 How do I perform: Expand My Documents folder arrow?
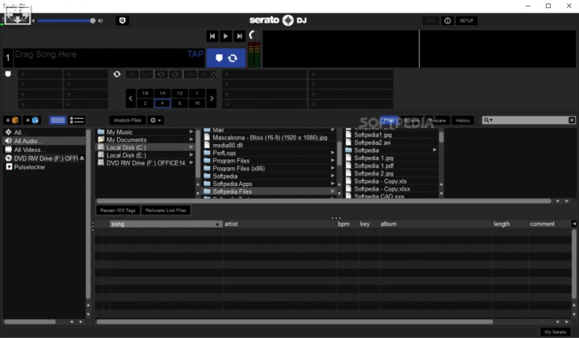point(192,140)
